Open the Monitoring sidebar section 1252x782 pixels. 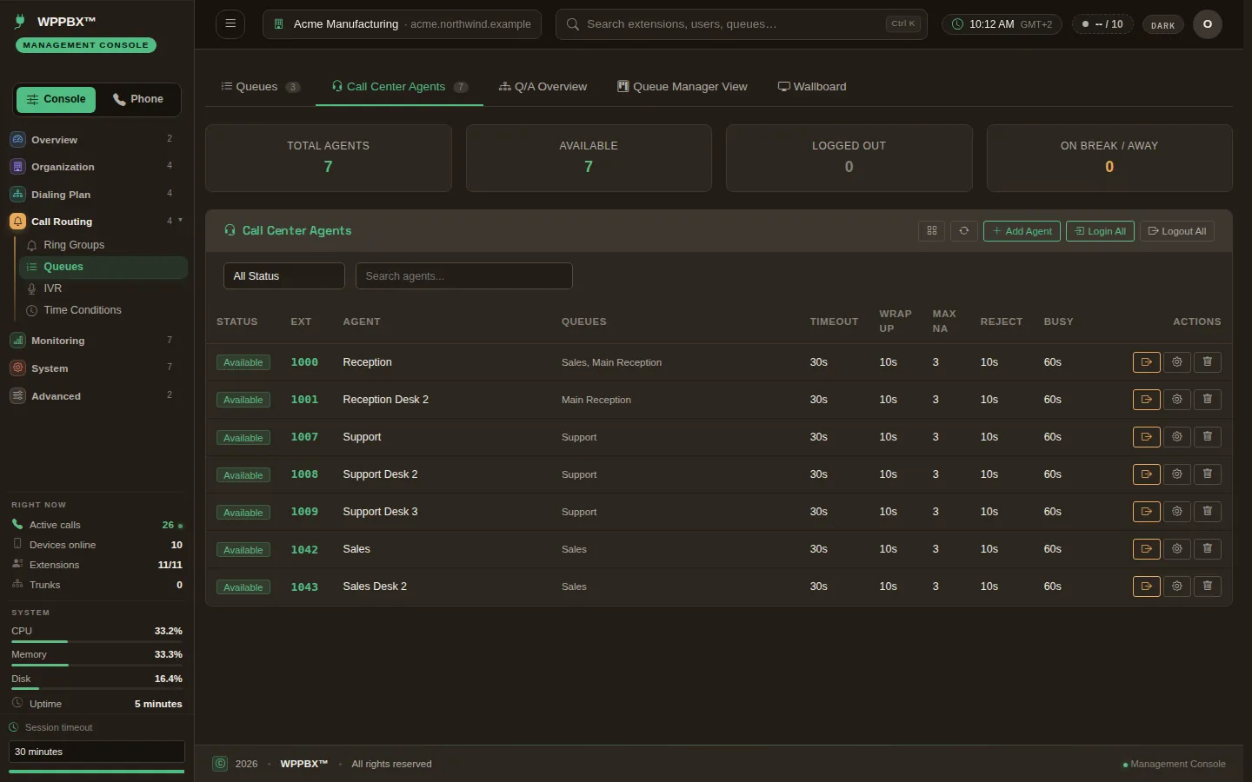click(x=97, y=341)
